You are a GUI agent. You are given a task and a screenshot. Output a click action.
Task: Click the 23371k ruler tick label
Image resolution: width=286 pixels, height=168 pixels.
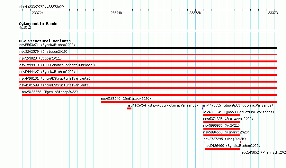[x=116, y=13]
